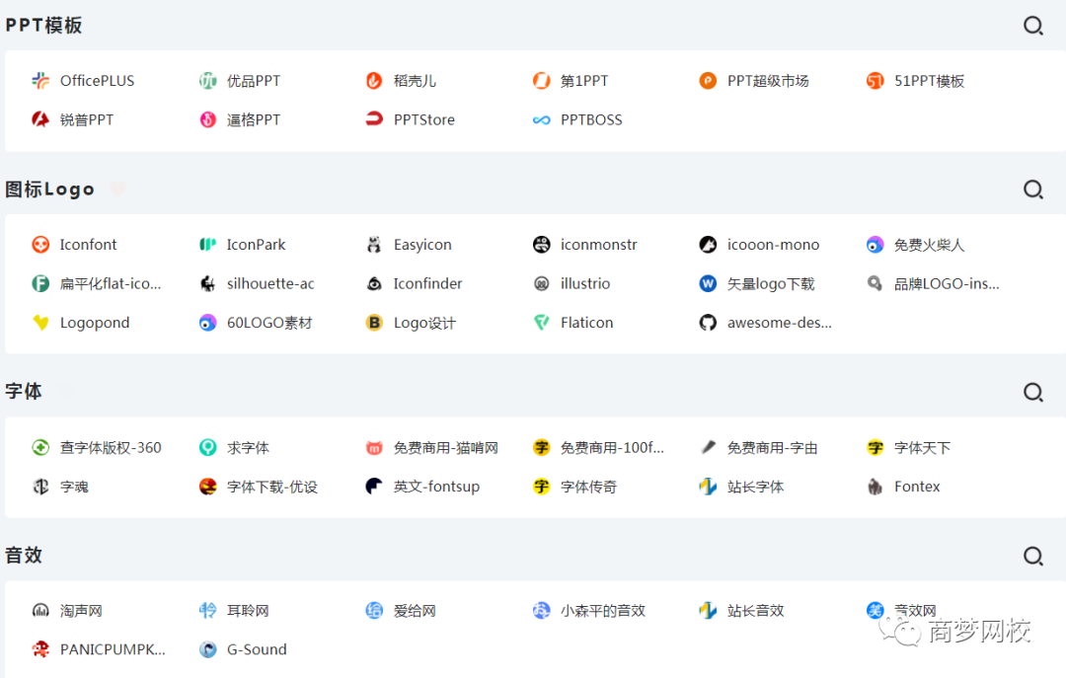Open the 扁平化flat-ico... link
1066x678 pixels.
click(x=111, y=284)
